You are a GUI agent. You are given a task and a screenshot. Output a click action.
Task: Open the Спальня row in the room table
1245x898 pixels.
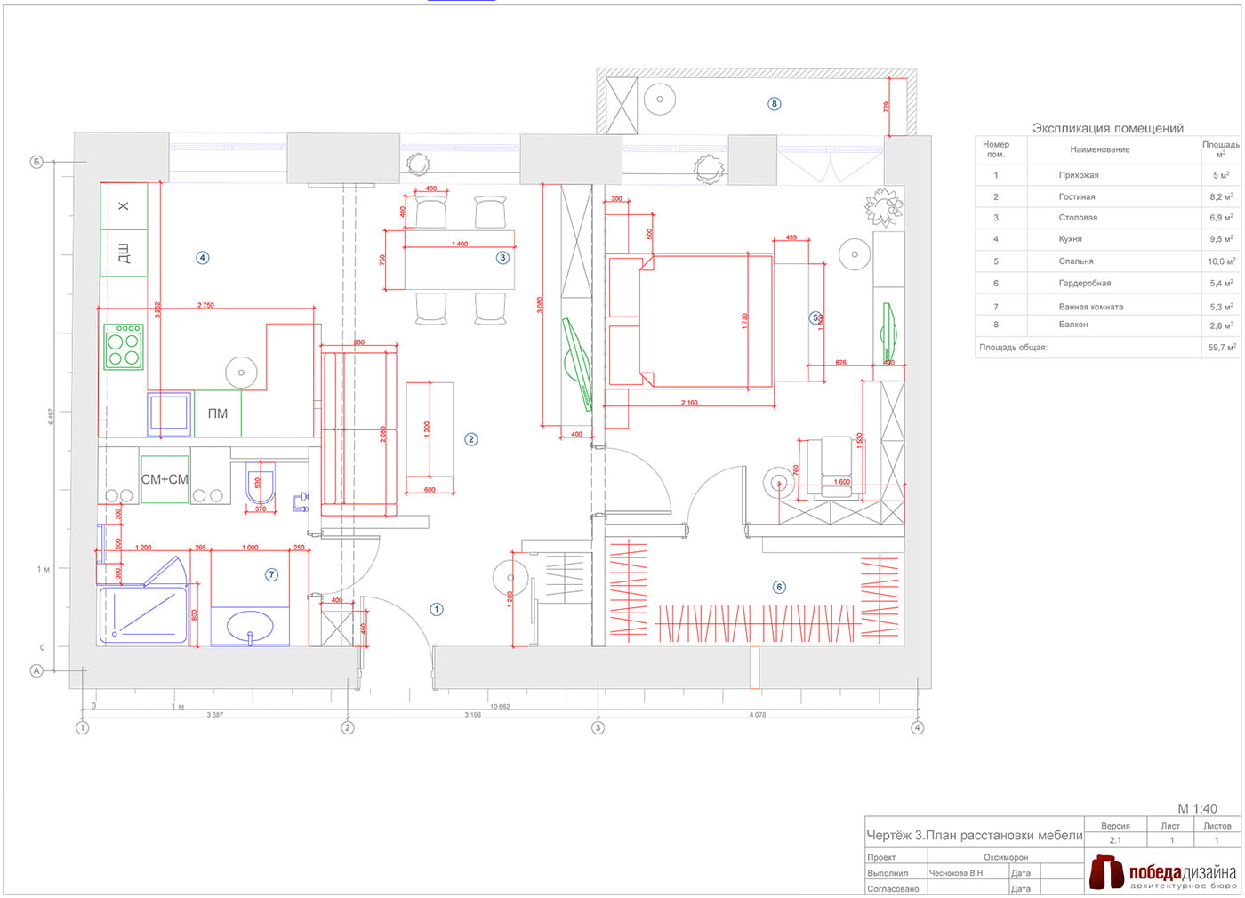click(x=1106, y=261)
